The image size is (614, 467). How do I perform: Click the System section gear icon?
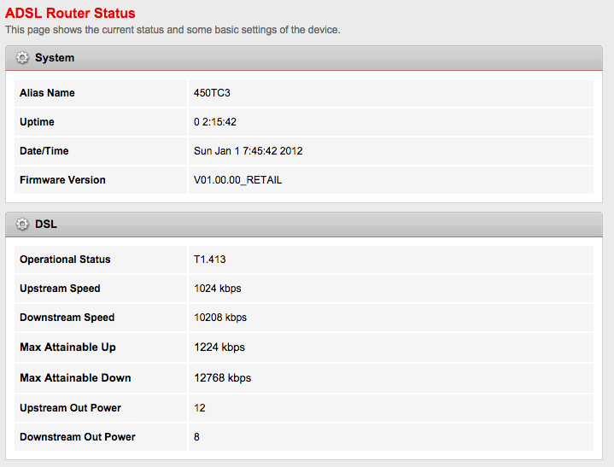click(x=22, y=57)
